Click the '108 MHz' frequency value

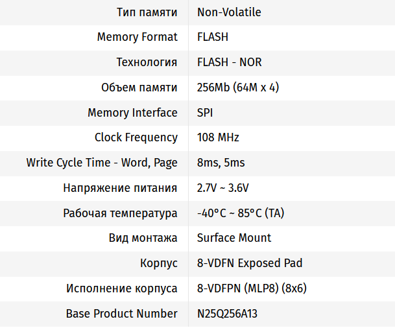pyautogui.click(x=218, y=137)
